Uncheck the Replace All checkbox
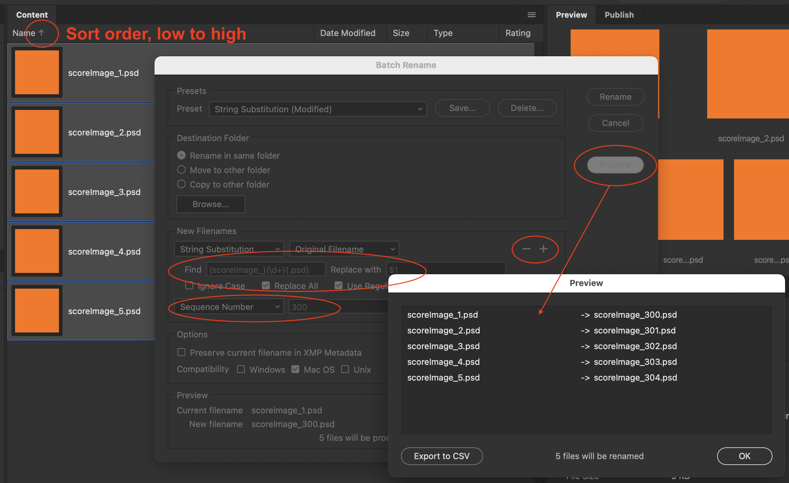 point(266,286)
